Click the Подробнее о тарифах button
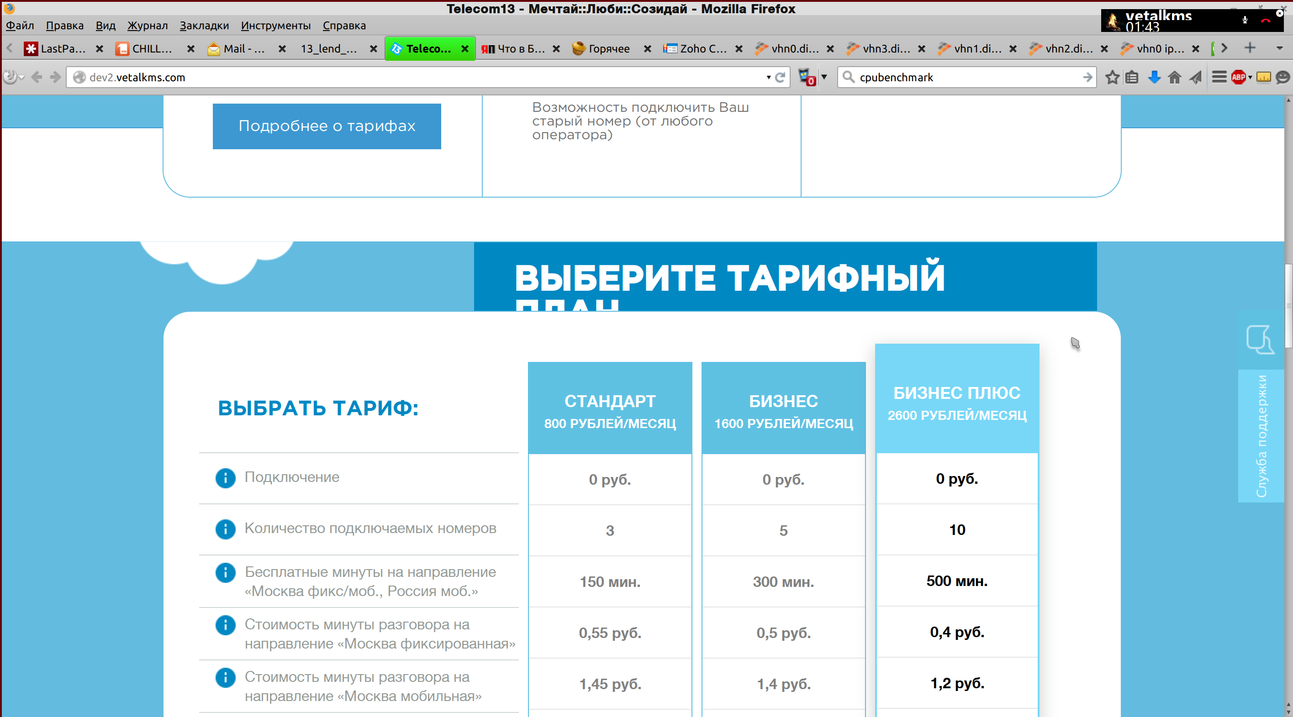The width and height of the screenshot is (1293, 717). pyautogui.click(x=327, y=126)
